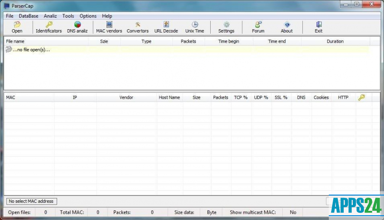This screenshot has width=384, height=220.
Task: Click the key icon column header
Action: click(361, 97)
